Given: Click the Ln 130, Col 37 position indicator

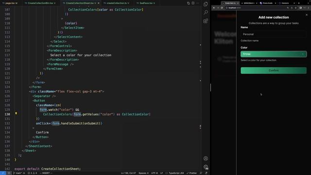Looking at the screenshot, I should 128,173.
